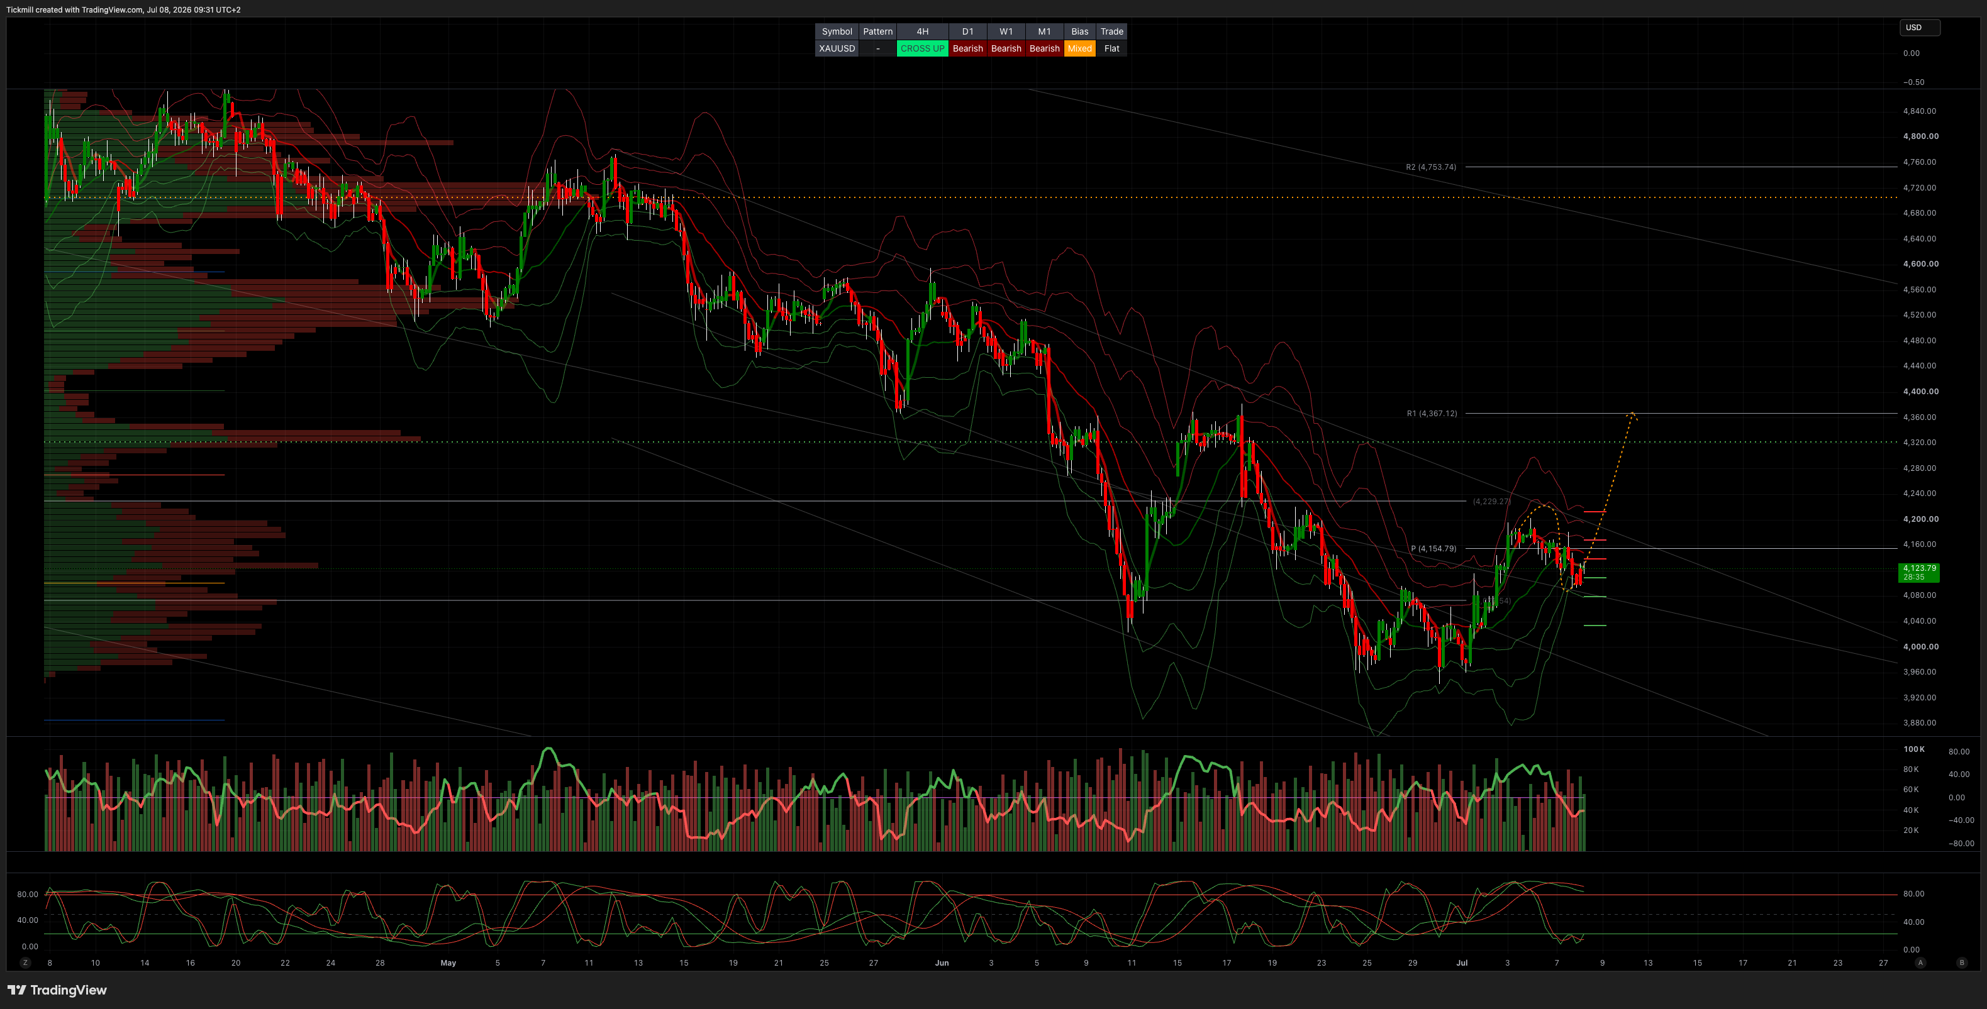Click the 100 K volume axis label

click(1913, 749)
